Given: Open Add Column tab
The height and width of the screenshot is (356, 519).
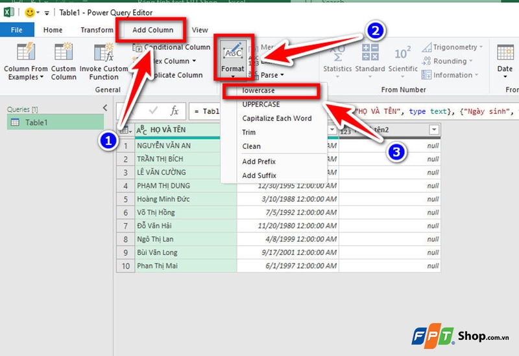Looking at the screenshot, I should click(153, 30).
